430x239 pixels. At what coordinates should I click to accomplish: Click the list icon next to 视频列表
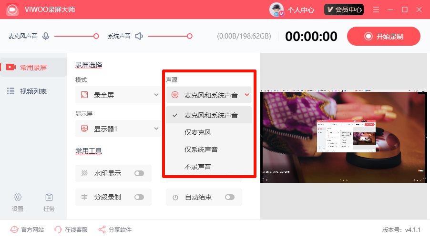10,91
